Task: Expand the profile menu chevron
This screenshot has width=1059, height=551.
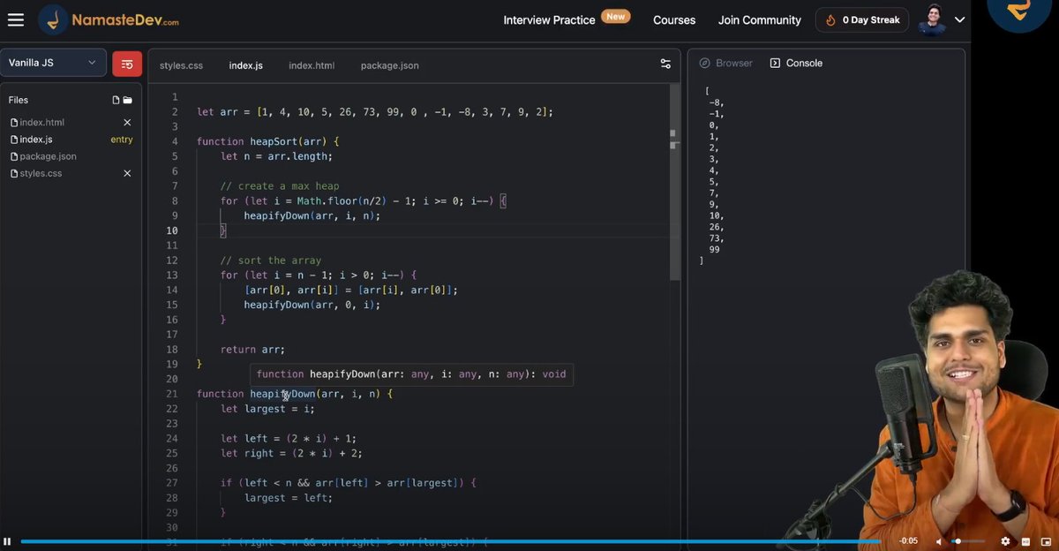Action: tap(960, 19)
